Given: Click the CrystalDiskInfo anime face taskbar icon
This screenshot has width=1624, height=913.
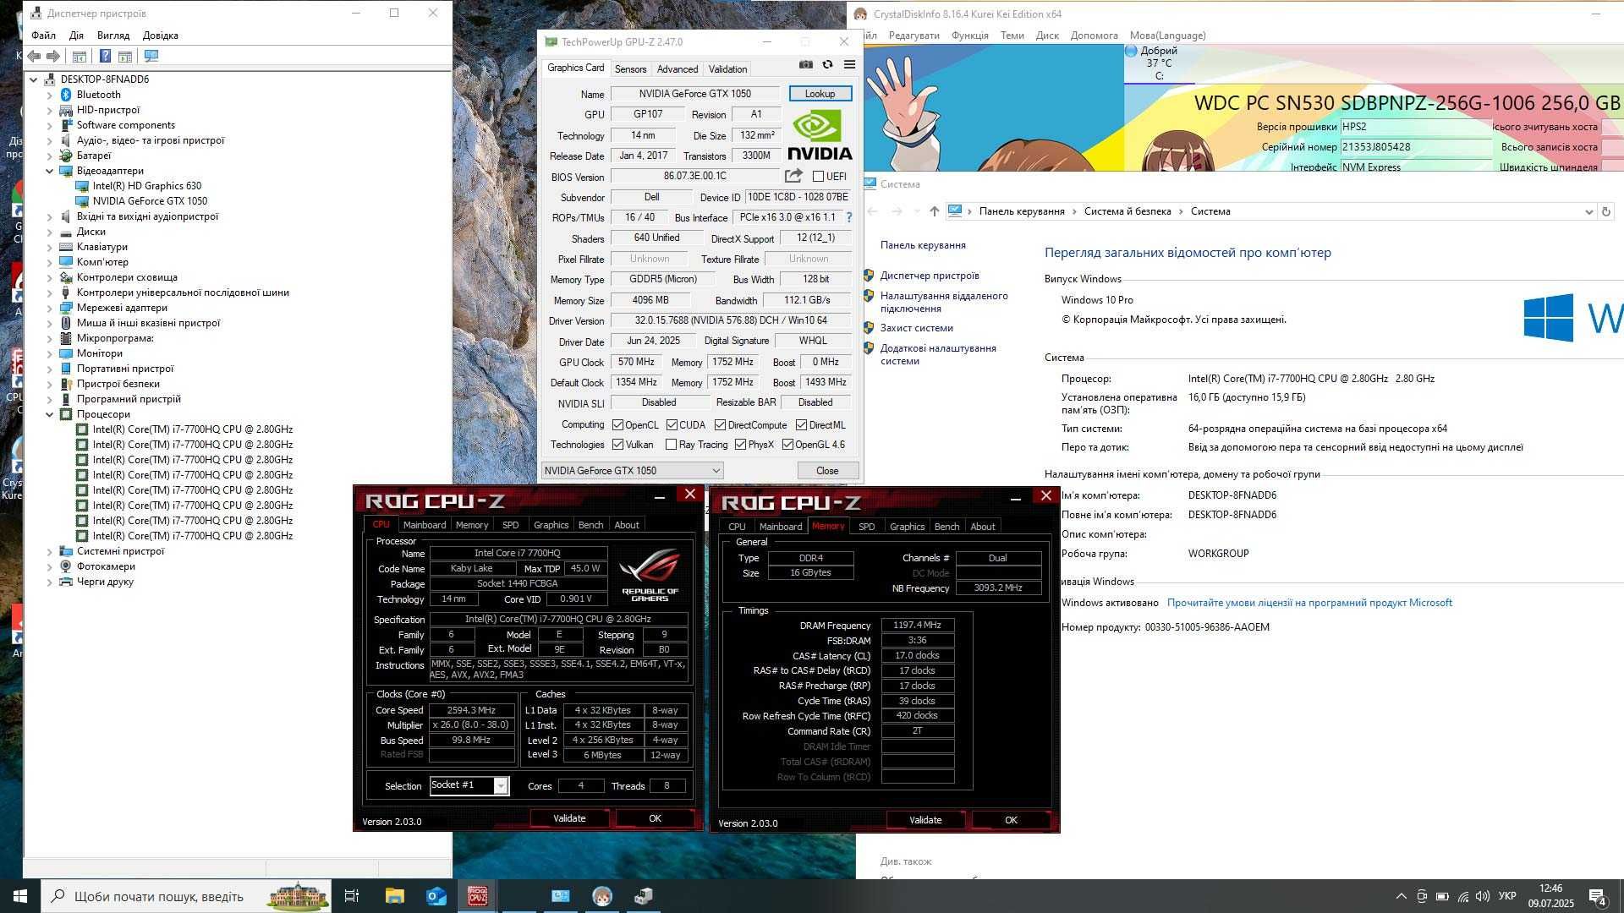Looking at the screenshot, I should (x=602, y=896).
